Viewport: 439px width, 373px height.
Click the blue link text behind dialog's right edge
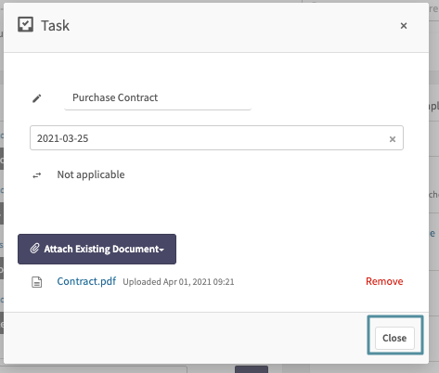click(x=433, y=233)
